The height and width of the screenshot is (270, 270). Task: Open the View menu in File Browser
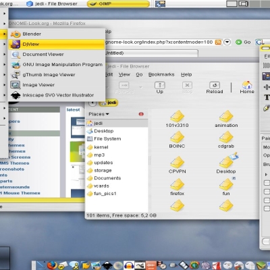[x=124, y=74]
